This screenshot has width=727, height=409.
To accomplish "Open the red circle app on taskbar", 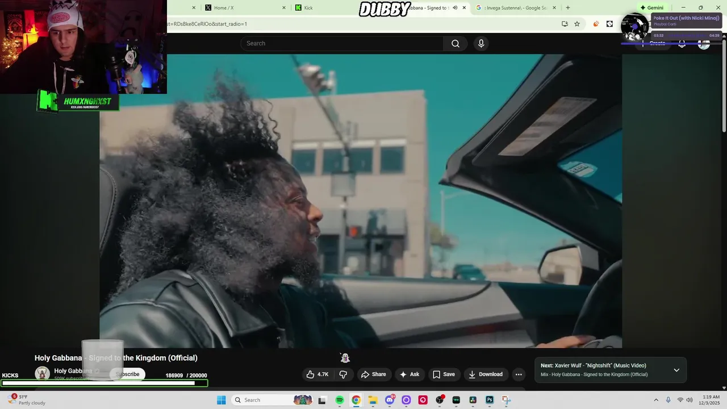I will click(423, 400).
